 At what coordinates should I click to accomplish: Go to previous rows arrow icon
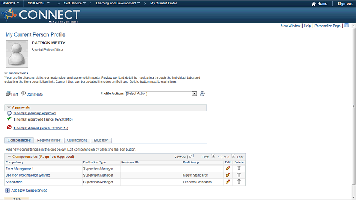pyautogui.click(x=213, y=156)
